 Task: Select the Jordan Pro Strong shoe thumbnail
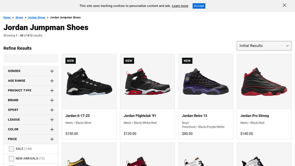pyautogui.click(x=264, y=82)
